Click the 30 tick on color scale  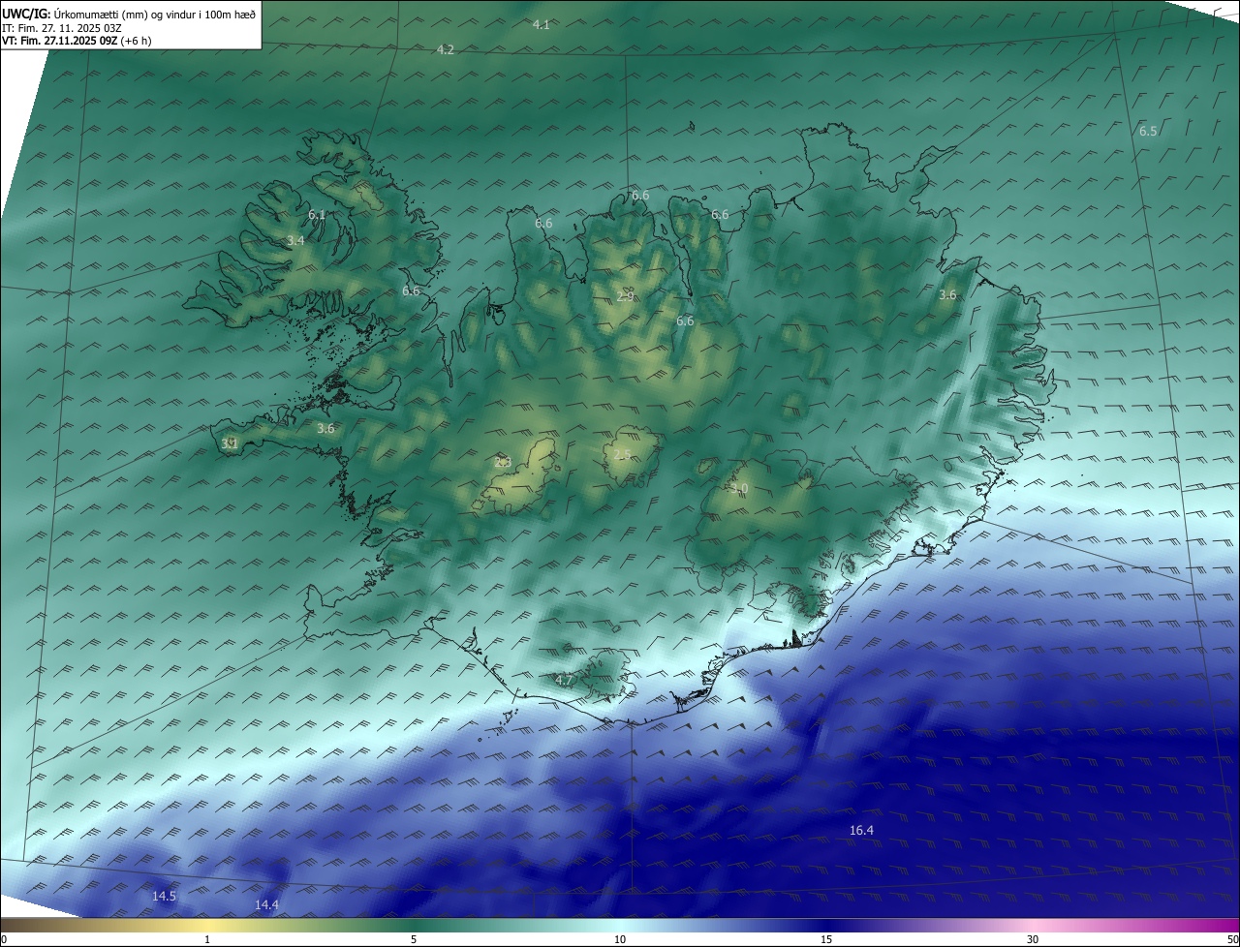(1033, 939)
